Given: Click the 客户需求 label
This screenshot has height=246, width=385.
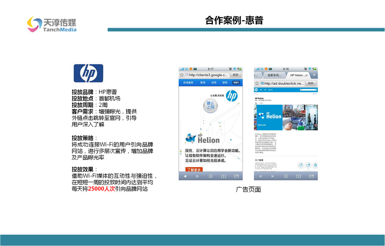Looking at the screenshot, I should pyautogui.click(x=82, y=111).
